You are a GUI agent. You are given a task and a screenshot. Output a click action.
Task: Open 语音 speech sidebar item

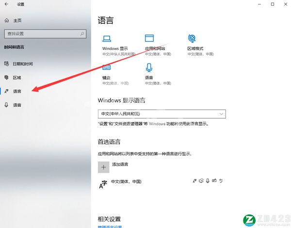pyautogui.click(x=13, y=105)
